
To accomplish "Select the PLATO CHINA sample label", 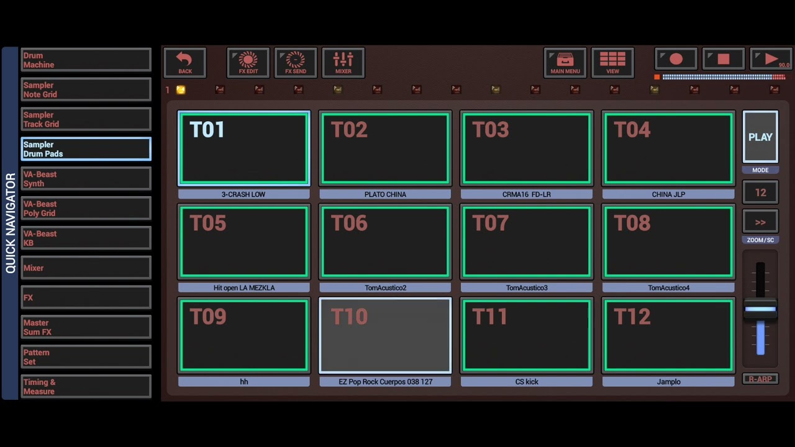I will (385, 194).
